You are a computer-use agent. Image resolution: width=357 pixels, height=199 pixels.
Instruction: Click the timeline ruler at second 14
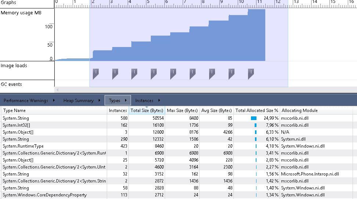pyautogui.click(x=314, y=2)
